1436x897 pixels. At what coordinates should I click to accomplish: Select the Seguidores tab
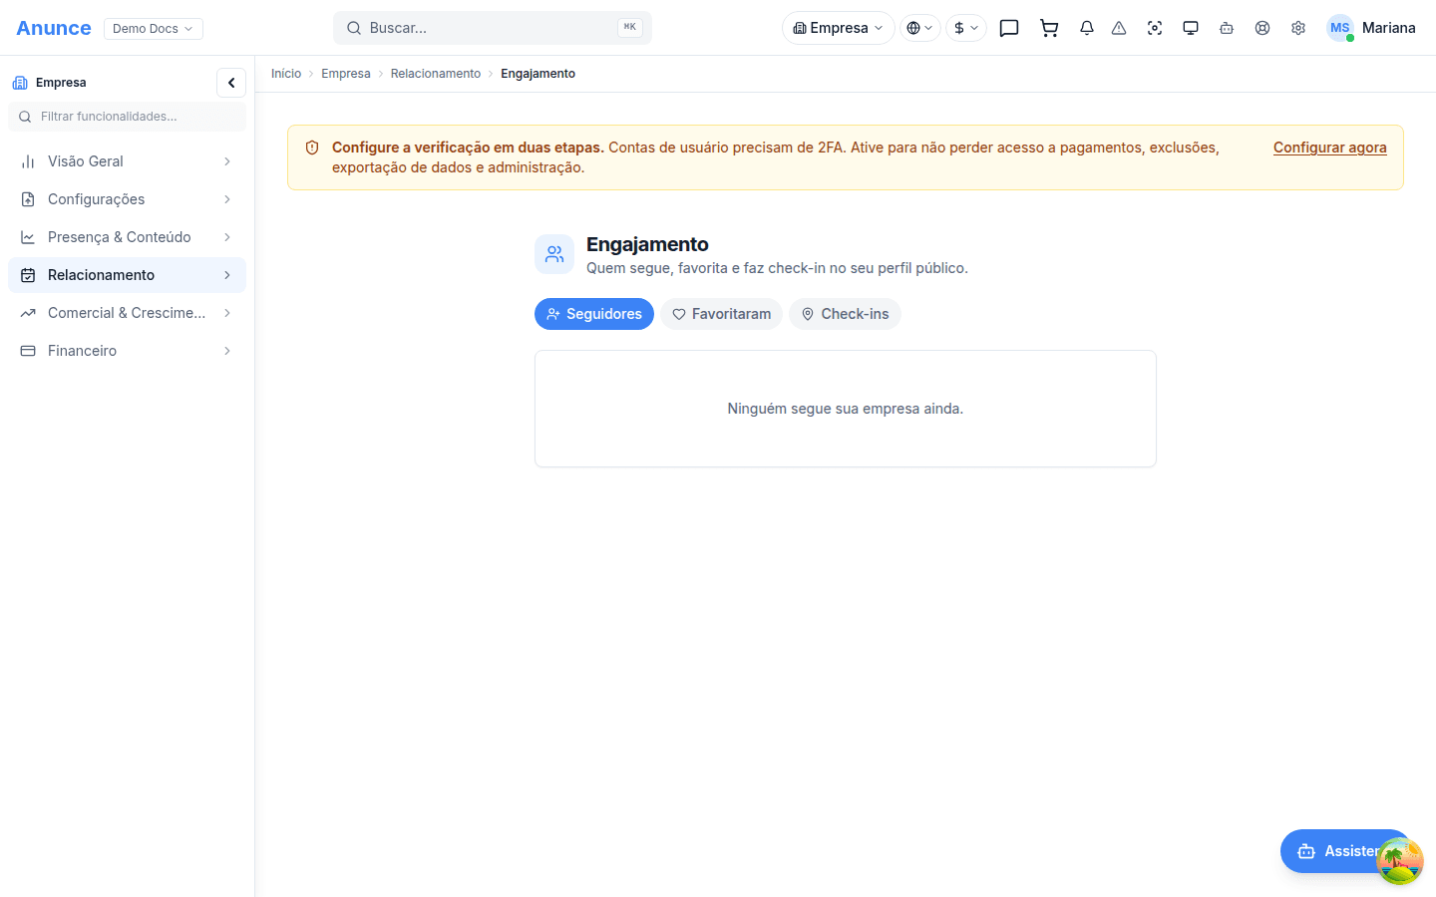pos(594,314)
